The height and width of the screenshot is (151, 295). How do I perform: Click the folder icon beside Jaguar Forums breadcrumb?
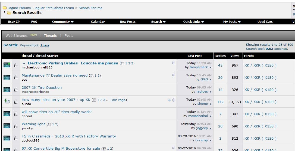point(5,8)
